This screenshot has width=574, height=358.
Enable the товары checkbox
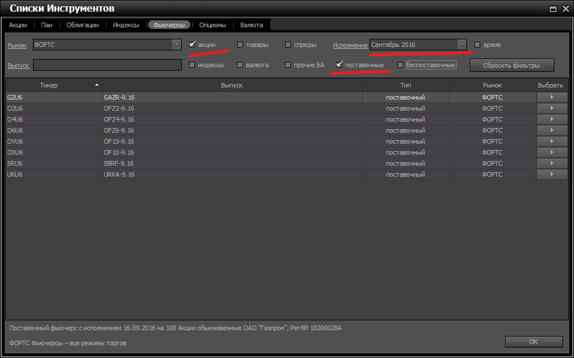click(240, 45)
